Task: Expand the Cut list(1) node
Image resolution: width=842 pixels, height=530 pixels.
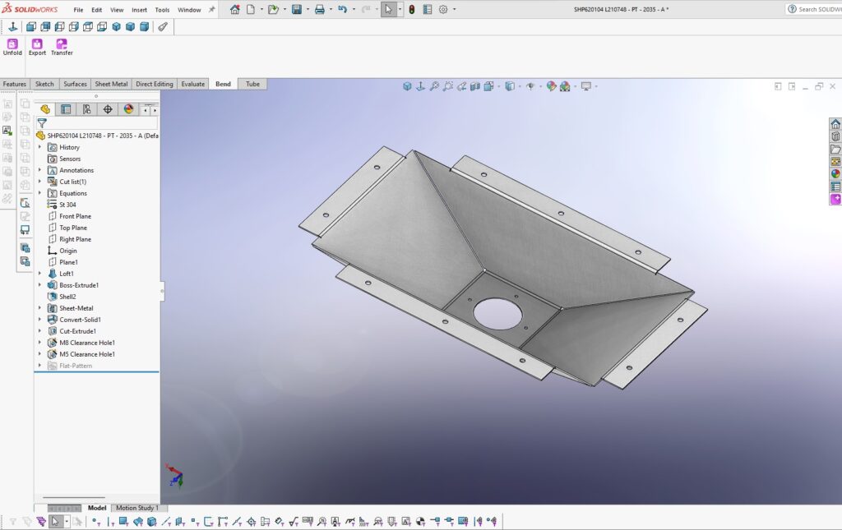Action: pyautogui.click(x=39, y=182)
